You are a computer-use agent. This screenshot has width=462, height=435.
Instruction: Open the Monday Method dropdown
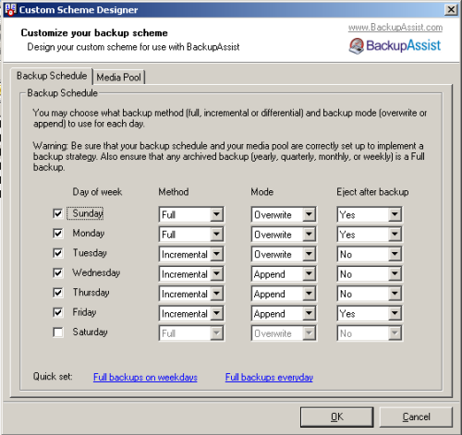(191, 235)
